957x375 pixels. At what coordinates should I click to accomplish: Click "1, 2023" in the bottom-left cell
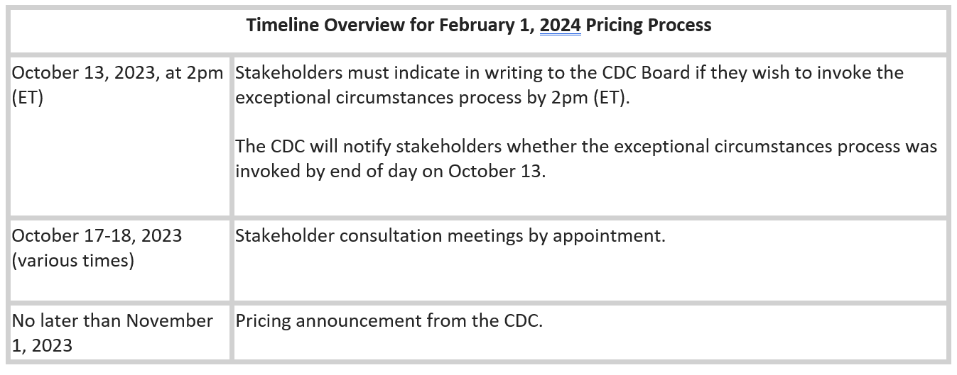tap(42, 345)
